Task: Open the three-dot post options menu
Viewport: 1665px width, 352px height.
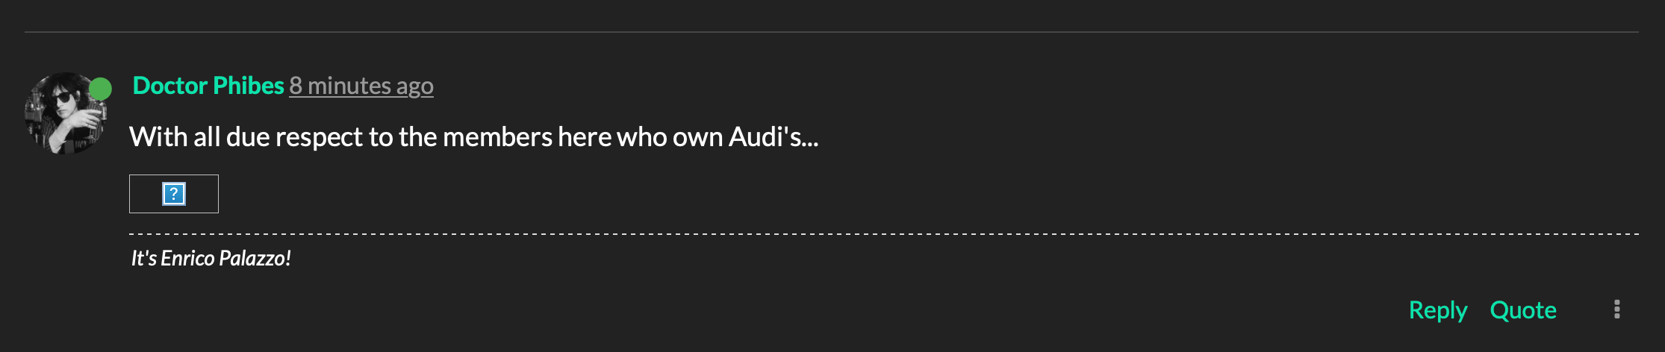Action: (1616, 309)
